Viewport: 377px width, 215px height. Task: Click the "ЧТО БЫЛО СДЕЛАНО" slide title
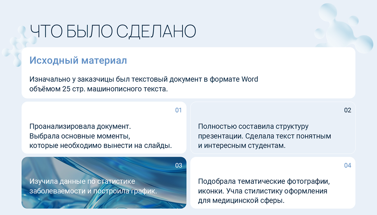coord(113,31)
